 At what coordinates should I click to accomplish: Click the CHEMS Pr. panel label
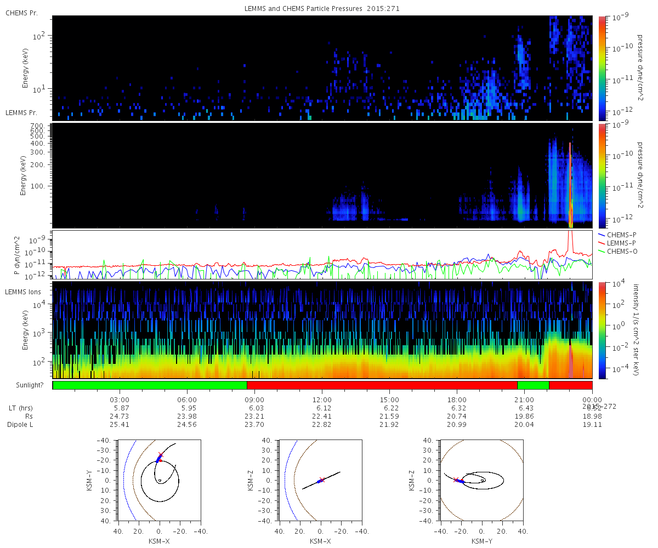tap(21, 13)
